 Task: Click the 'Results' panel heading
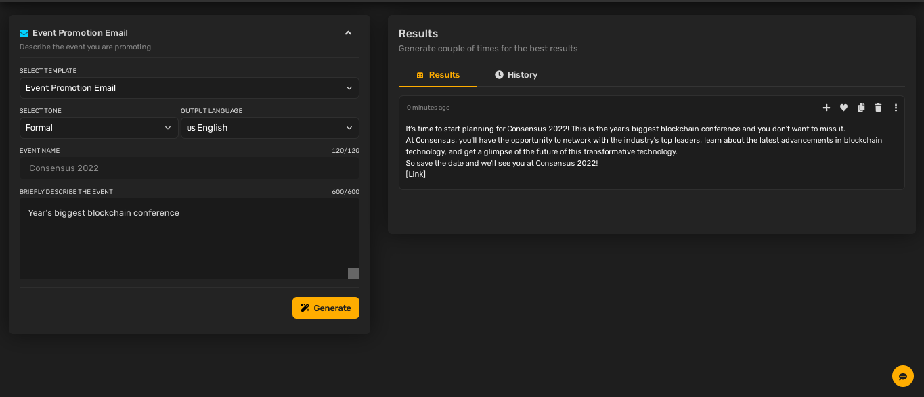point(418,33)
